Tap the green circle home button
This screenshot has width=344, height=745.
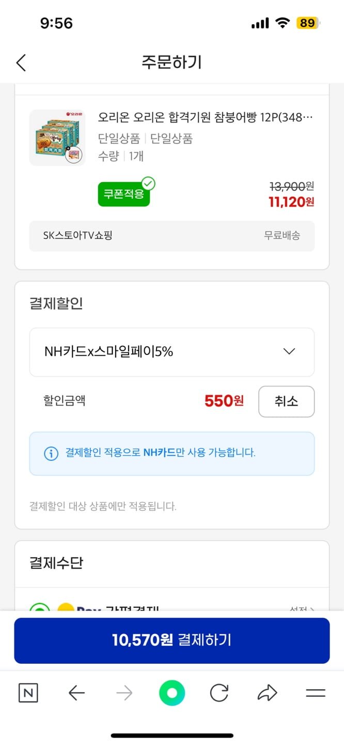(172, 693)
